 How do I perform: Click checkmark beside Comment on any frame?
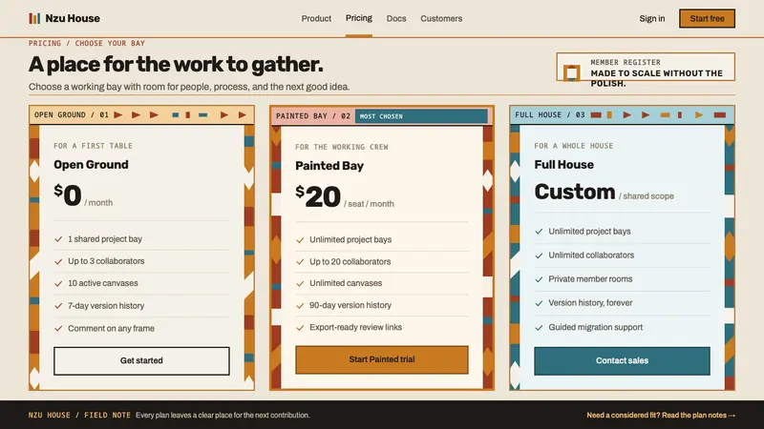click(x=58, y=329)
